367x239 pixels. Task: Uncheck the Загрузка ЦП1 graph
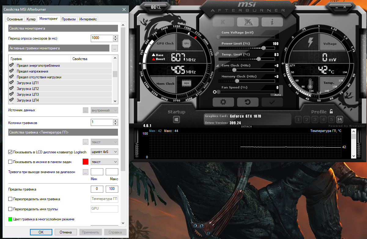click(x=12, y=83)
